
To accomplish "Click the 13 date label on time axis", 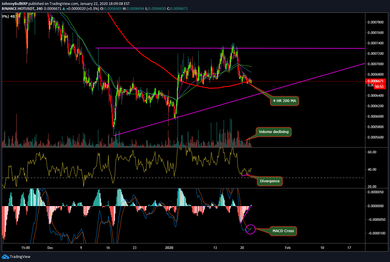I will (215, 248).
